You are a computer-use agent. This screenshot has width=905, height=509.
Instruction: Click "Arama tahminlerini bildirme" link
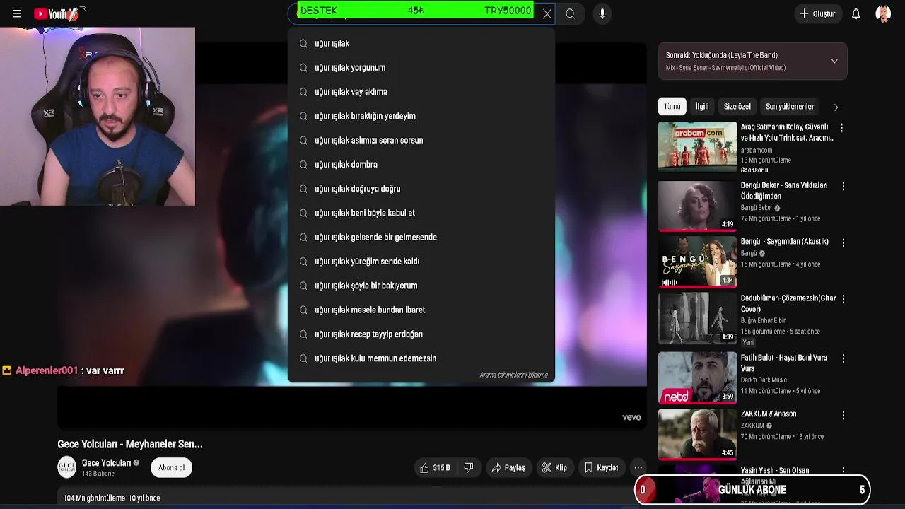[514, 375]
